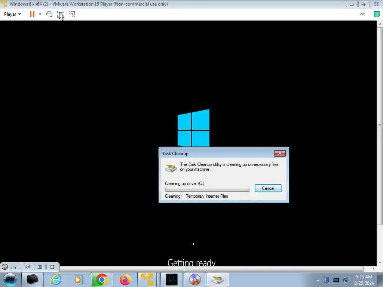The width and height of the screenshot is (383, 287).
Task: Collapse toolbar with the double chevron
Action: (362, 14)
